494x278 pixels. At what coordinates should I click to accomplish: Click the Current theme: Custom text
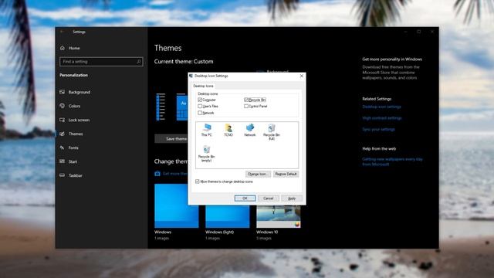184,62
